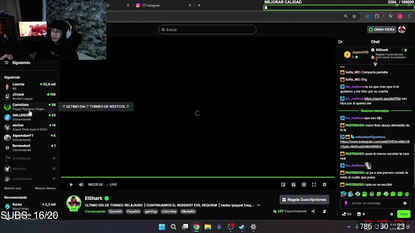Bookmark this page with star icon
The height and width of the screenshot is (233, 415).
(x=354, y=16)
